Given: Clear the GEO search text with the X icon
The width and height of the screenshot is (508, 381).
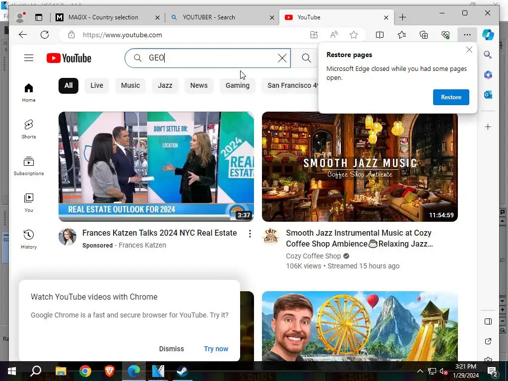Looking at the screenshot, I should [282, 58].
